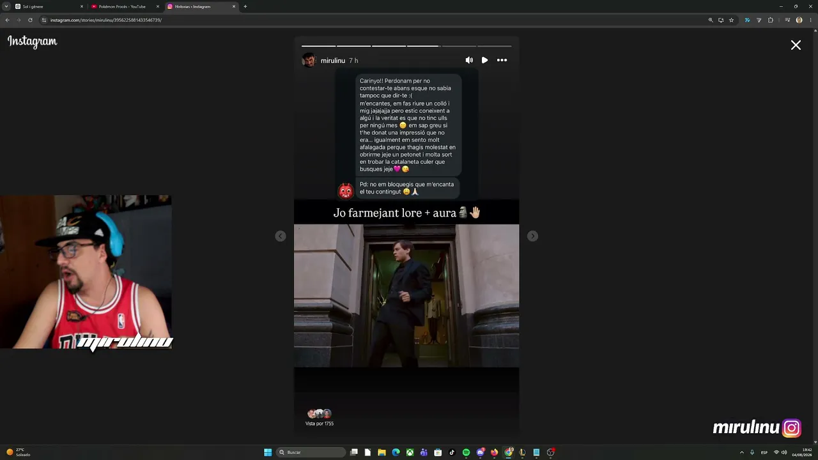Reload the current page

point(30,20)
